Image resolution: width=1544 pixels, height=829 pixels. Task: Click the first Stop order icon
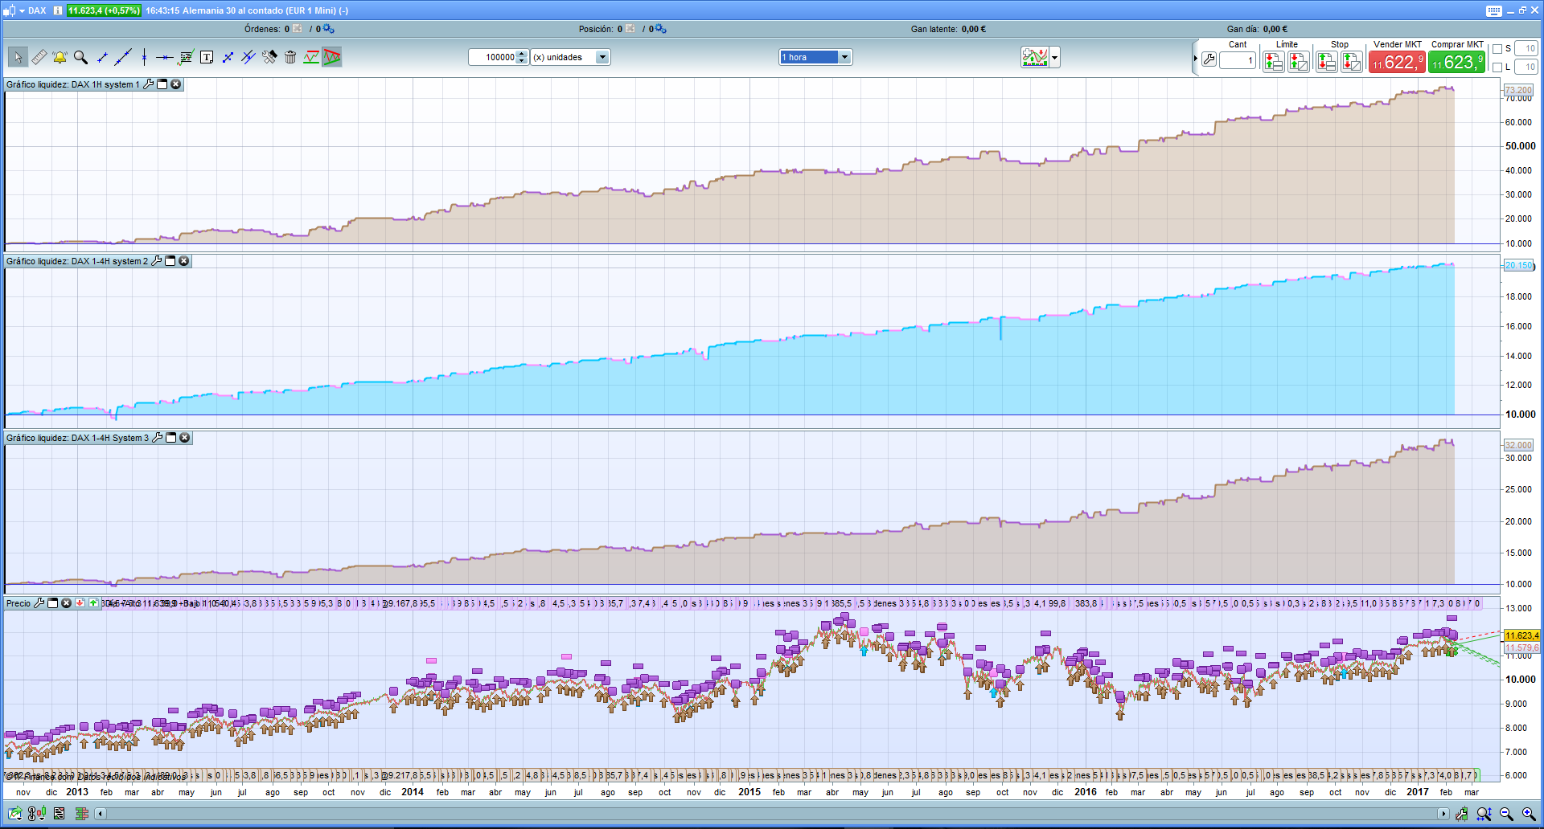pos(1327,62)
